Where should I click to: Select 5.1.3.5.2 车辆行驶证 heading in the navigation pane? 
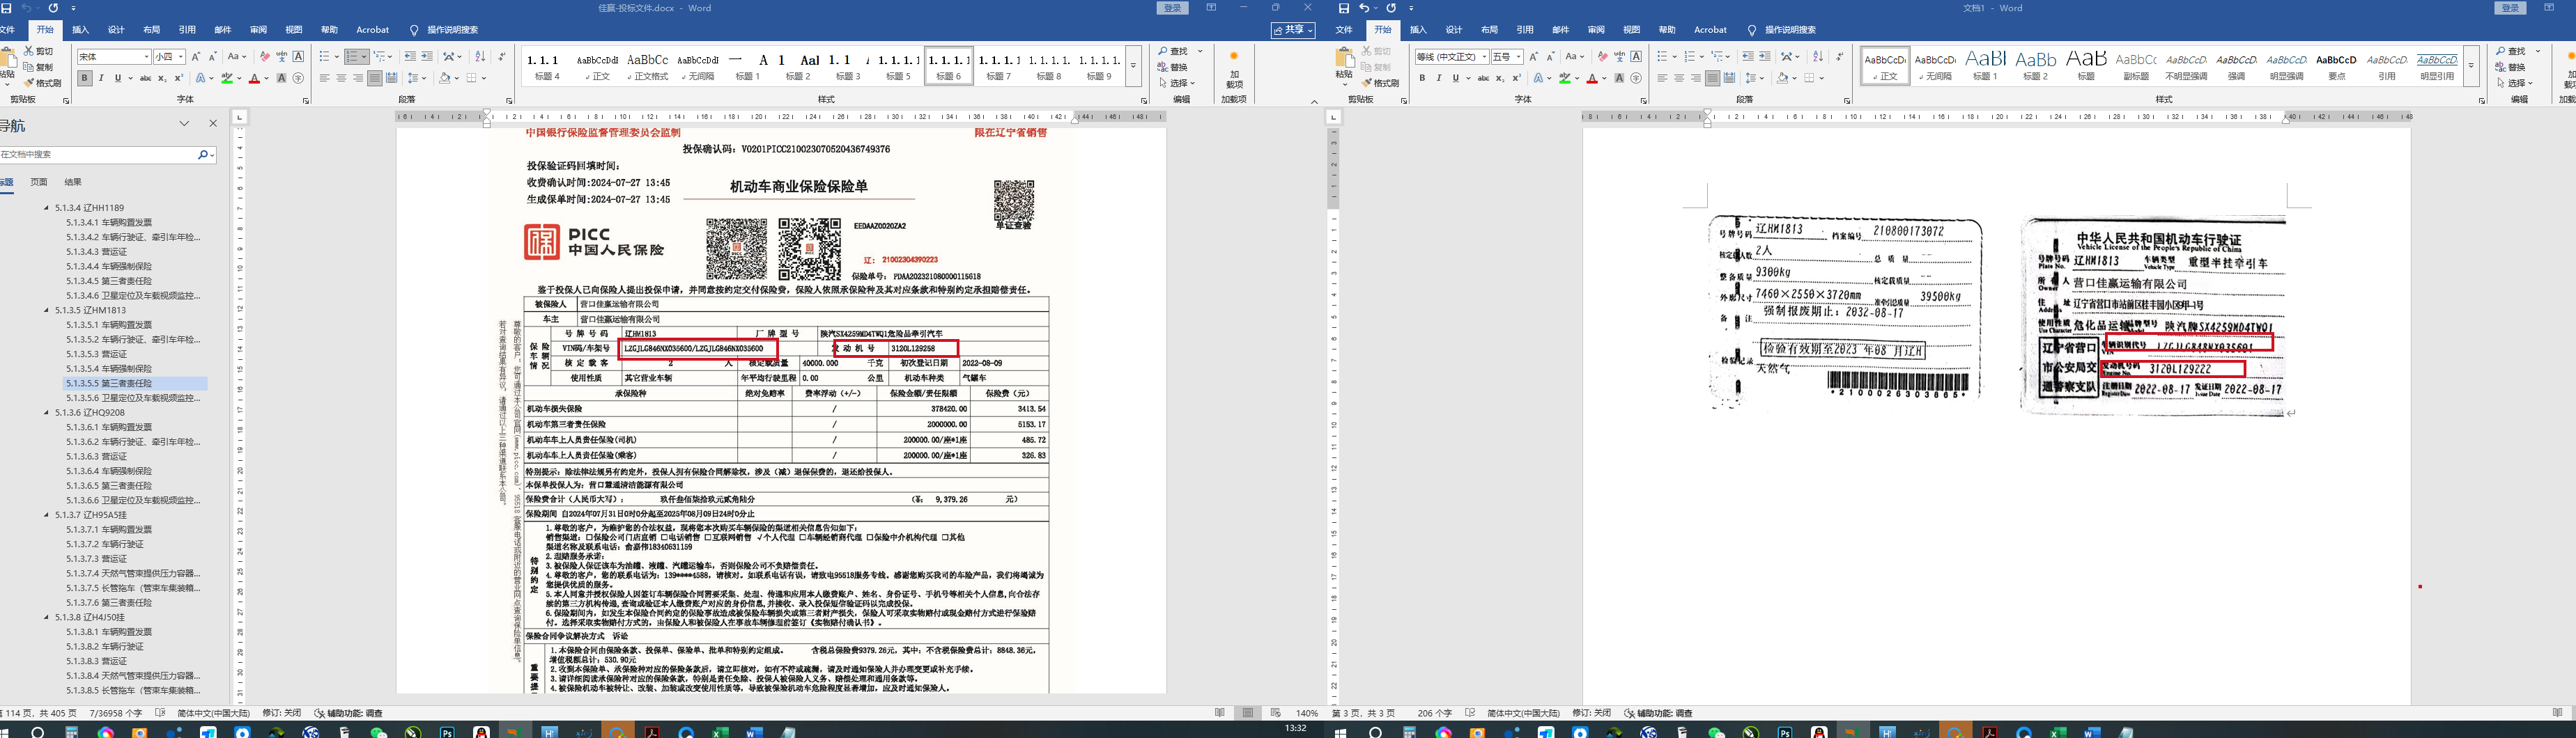click(133, 340)
